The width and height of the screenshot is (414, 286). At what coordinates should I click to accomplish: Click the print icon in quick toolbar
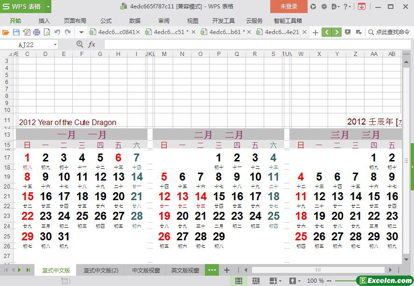click(37, 32)
